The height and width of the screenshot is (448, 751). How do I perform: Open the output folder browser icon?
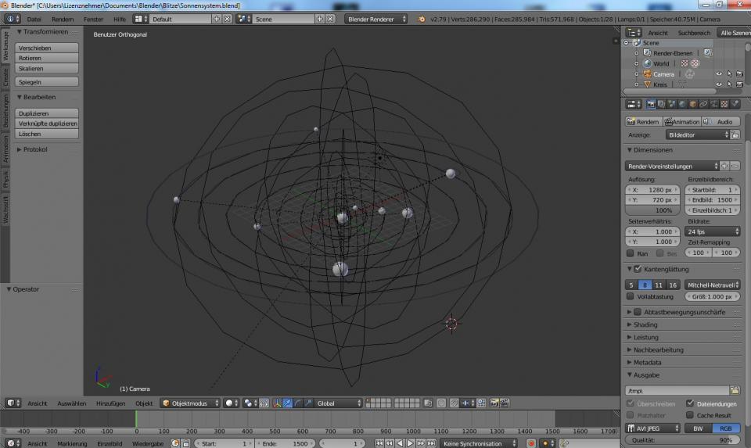pos(735,390)
